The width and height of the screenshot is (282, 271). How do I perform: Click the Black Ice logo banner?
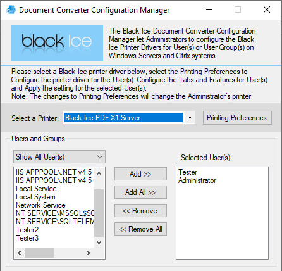click(x=57, y=43)
